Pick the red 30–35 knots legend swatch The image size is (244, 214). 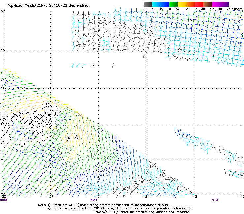pos(199,4)
